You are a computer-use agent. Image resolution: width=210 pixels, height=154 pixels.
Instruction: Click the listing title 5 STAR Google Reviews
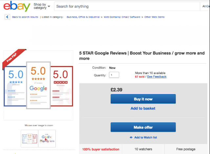pyautogui.click(x=142, y=56)
